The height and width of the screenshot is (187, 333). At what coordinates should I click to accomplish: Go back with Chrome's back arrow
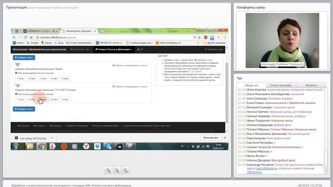click(x=14, y=37)
